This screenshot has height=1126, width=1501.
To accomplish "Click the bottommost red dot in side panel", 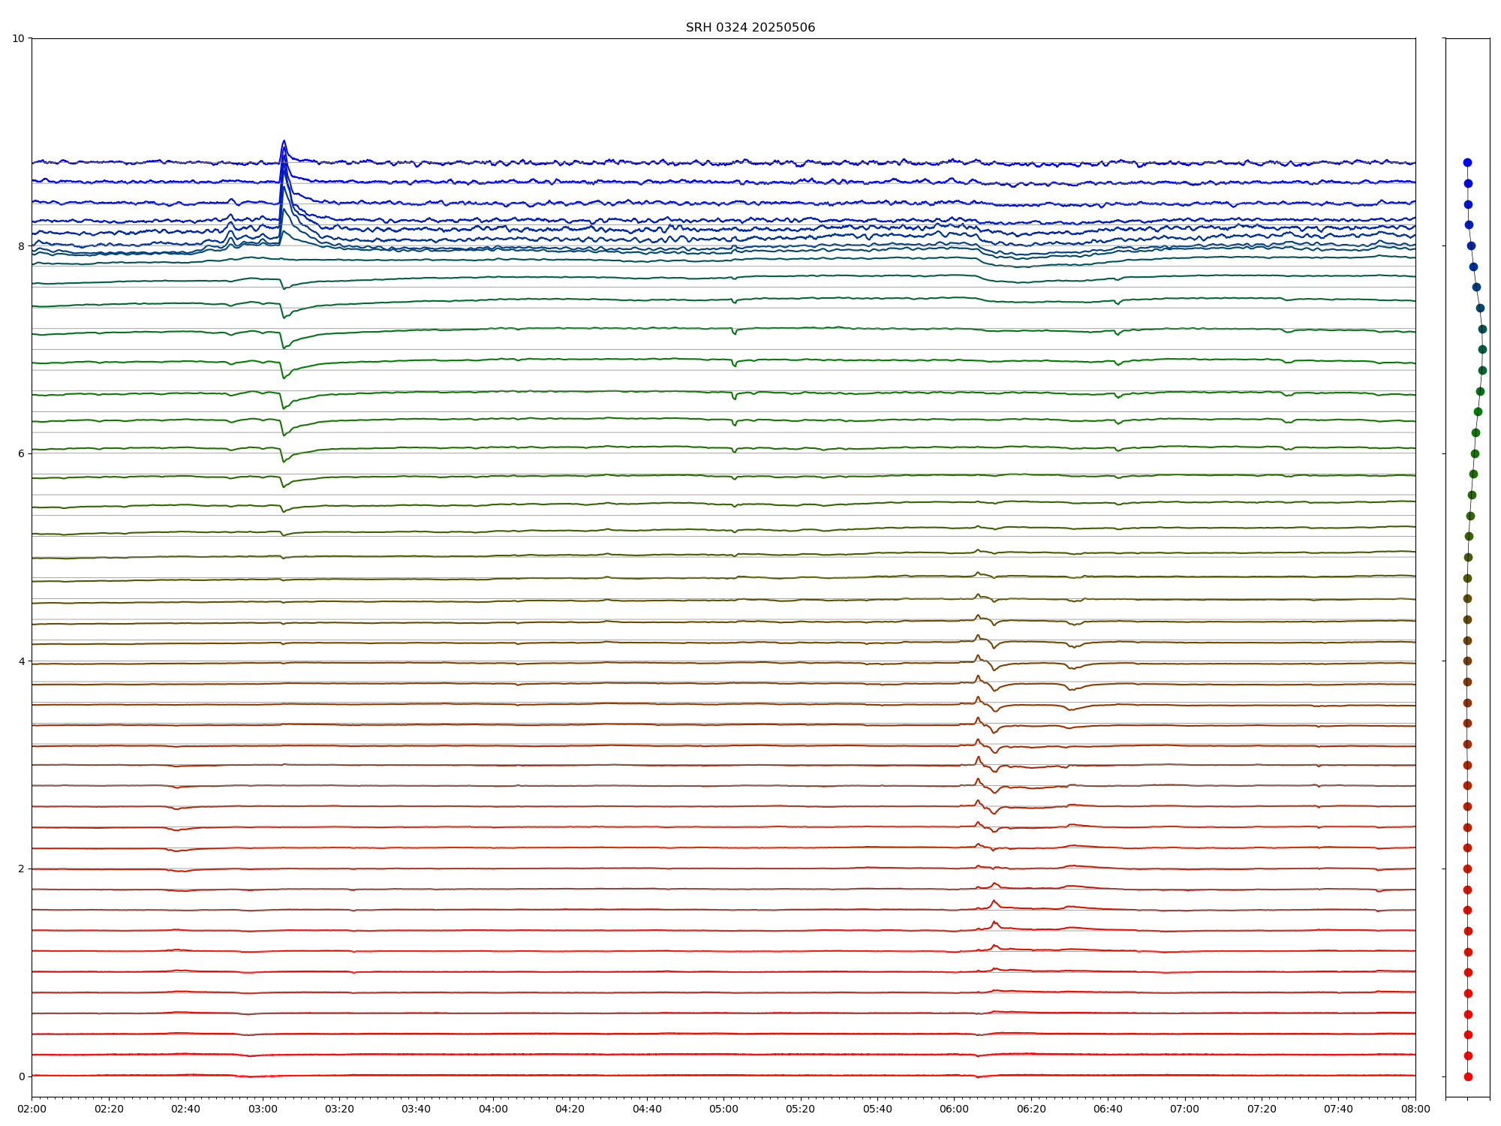I will coord(1468,1076).
